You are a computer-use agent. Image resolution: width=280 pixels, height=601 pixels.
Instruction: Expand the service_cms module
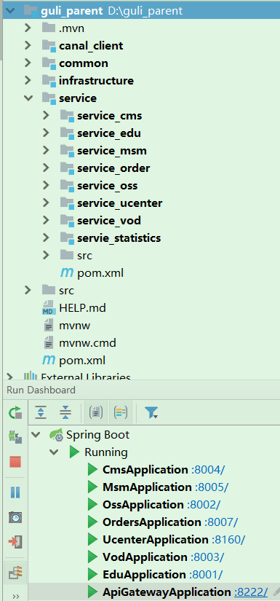pos(46,115)
